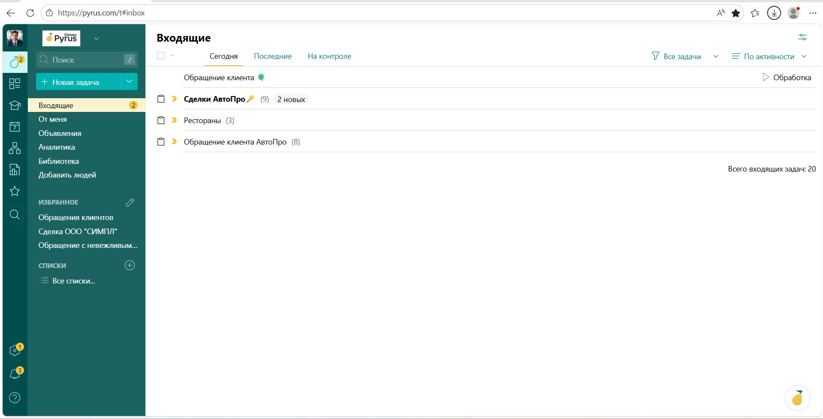Image resolution: width=823 pixels, height=419 pixels.
Task: Click the Pyrus Demo logo
Action: (61, 38)
